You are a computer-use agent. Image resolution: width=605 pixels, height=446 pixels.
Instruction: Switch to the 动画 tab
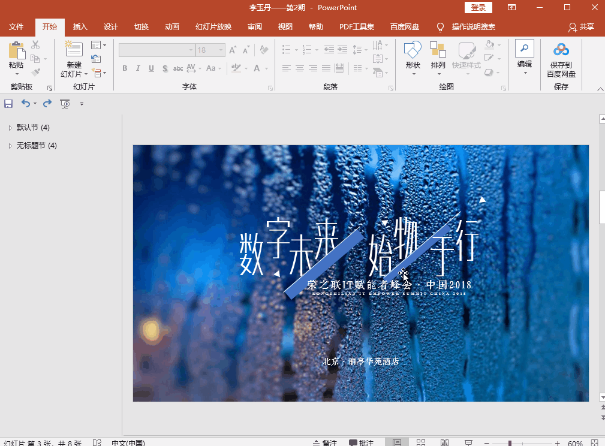point(171,27)
